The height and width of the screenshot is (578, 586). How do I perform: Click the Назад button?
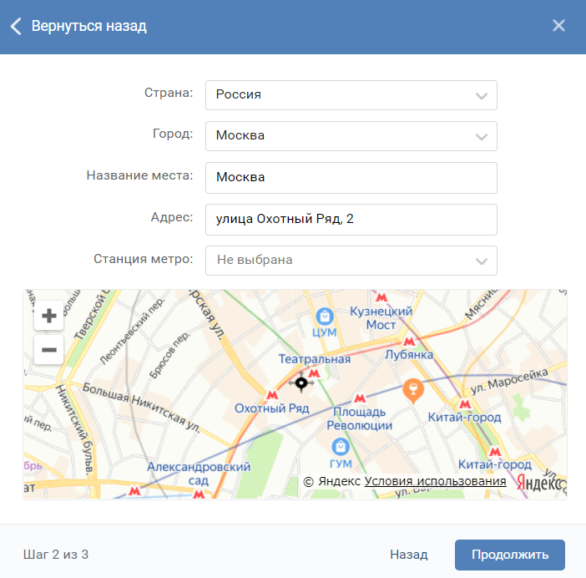click(x=409, y=555)
